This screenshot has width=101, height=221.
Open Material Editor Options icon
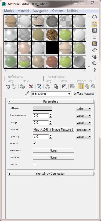[x=95, y=57]
